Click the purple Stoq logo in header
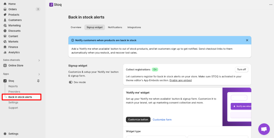 [51, 5]
